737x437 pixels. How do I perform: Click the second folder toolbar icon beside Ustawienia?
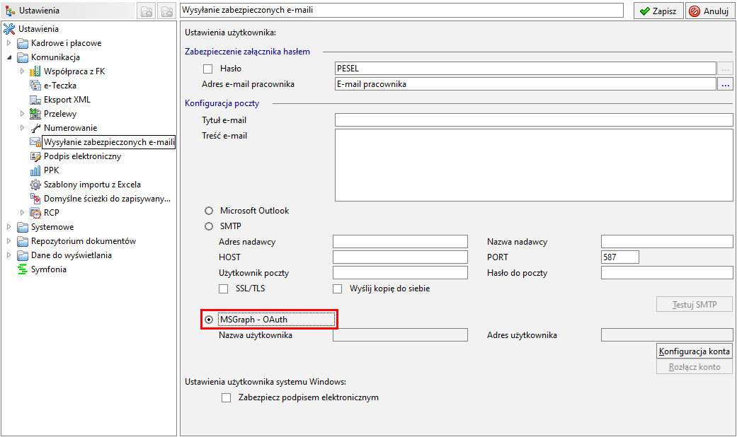(166, 11)
